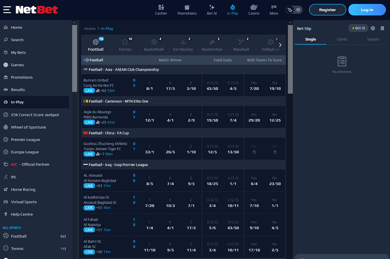Open In-Play stopwatch icon in header

click(232, 10)
